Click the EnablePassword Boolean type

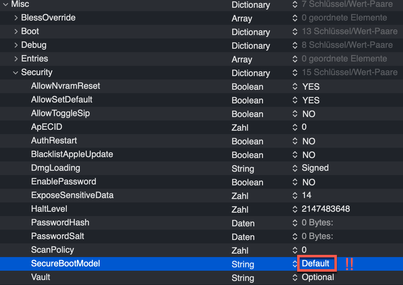tap(247, 182)
